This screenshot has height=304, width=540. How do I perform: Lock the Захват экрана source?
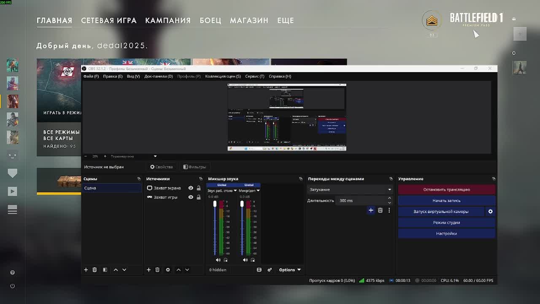[x=199, y=188]
